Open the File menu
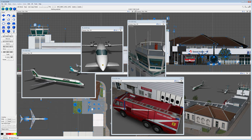This screenshot has height=140, width=252. (2, 4)
